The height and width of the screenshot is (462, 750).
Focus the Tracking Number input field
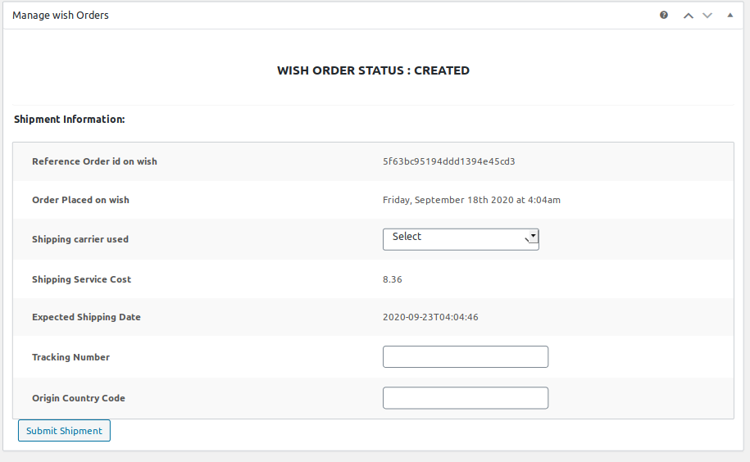click(466, 357)
